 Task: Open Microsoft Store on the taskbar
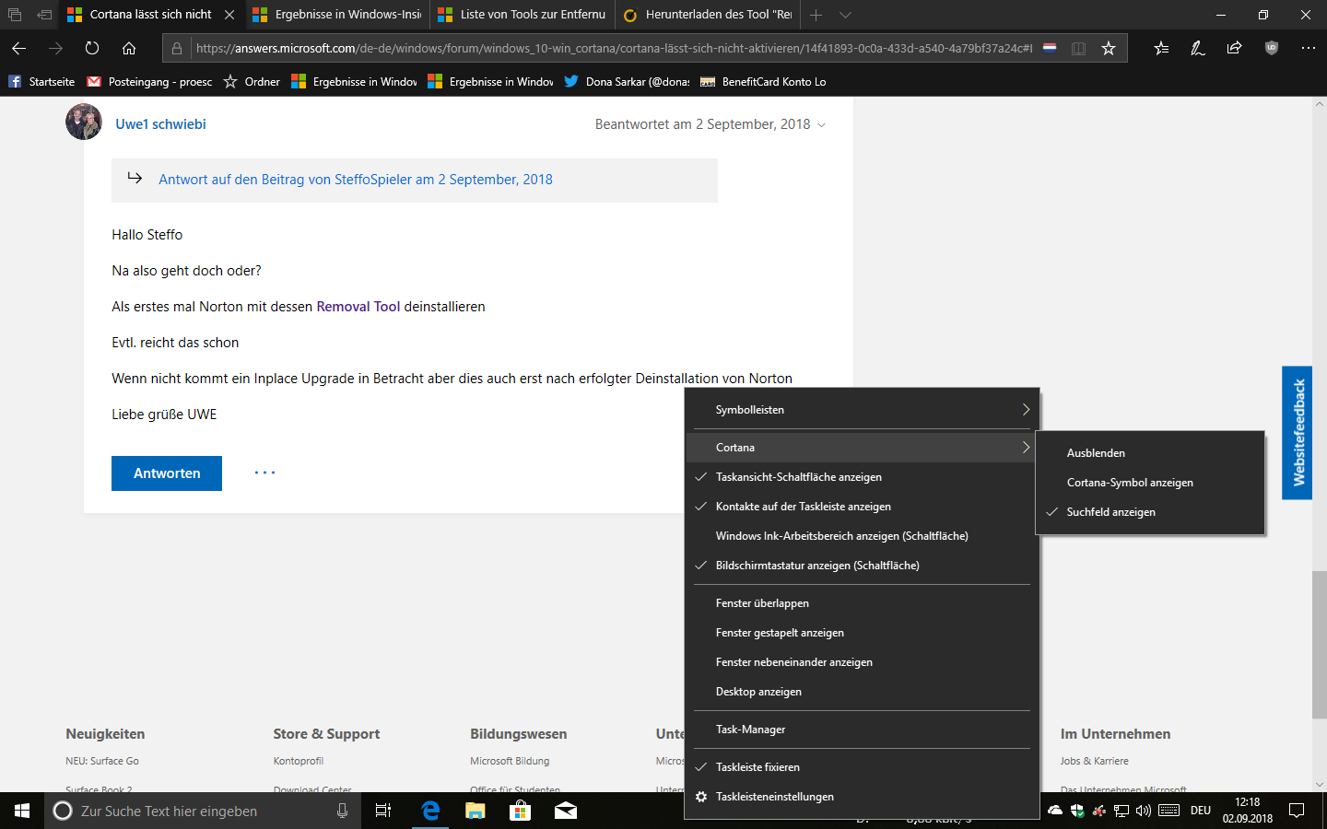pyautogui.click(x=520, y=811)
